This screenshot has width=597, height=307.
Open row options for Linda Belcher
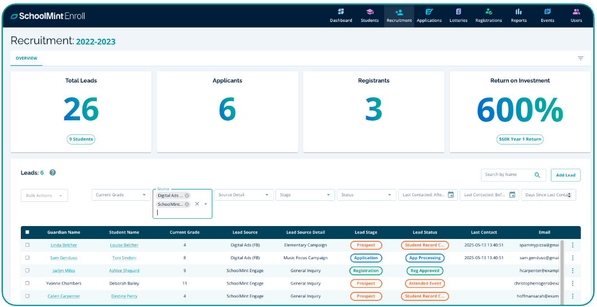(x=572, y=245)
